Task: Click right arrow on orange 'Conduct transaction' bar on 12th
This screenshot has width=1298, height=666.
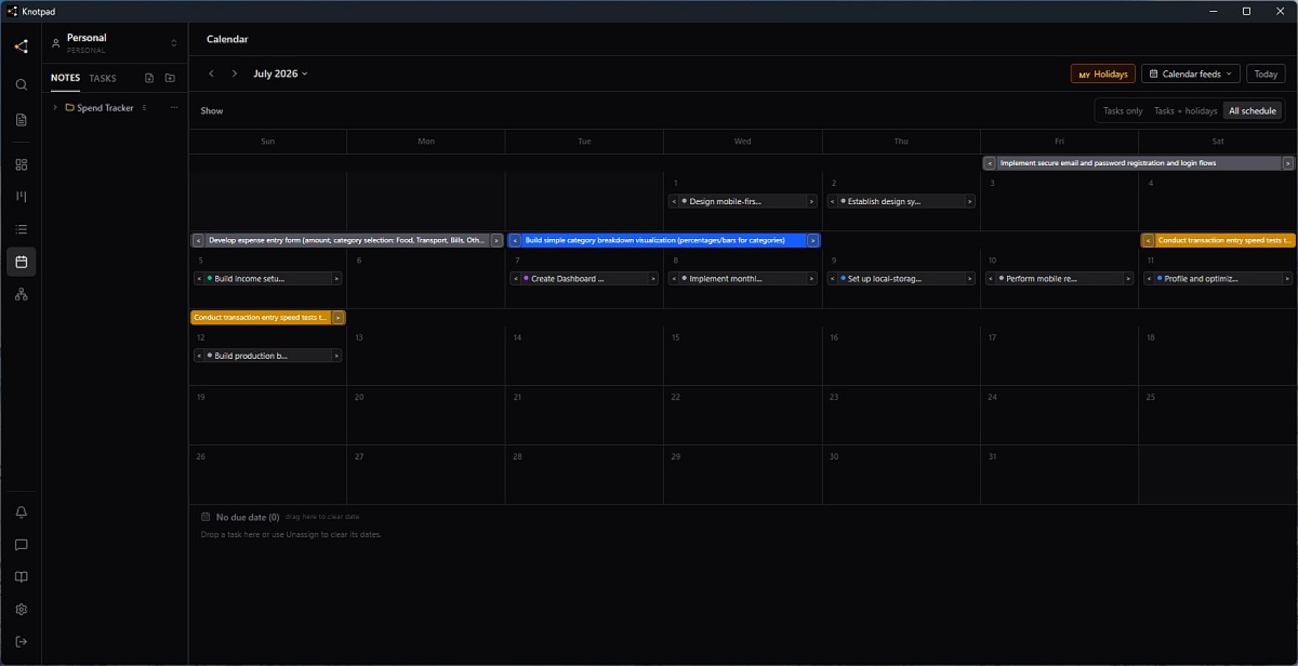Action: pos(338,317)
